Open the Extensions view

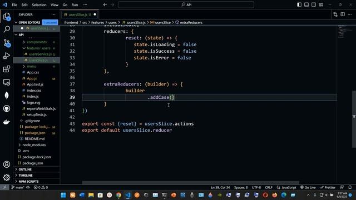(x=7, y=69)
